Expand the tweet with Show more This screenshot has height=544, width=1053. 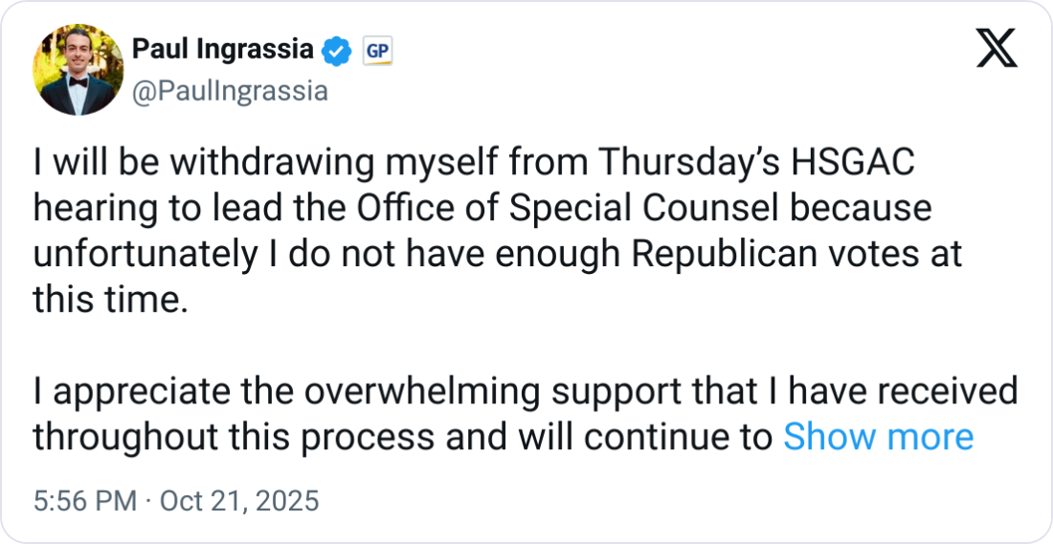coord(878,437)
